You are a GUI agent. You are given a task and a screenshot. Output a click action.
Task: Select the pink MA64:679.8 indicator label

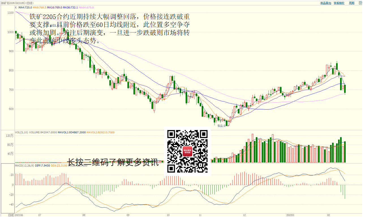click(86, 7)
